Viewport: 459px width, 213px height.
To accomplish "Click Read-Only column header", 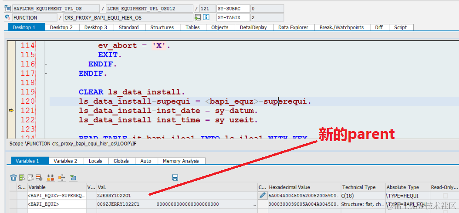I will coord(444,187).
